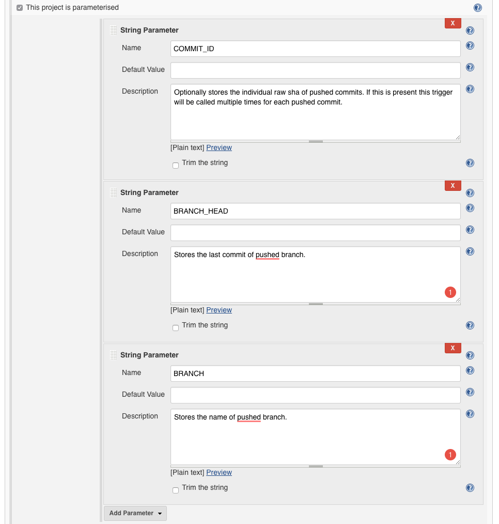499x524 pixels.
Task: Open help beside BRANCH_HEAD Default Value
Action: [470, 230]
